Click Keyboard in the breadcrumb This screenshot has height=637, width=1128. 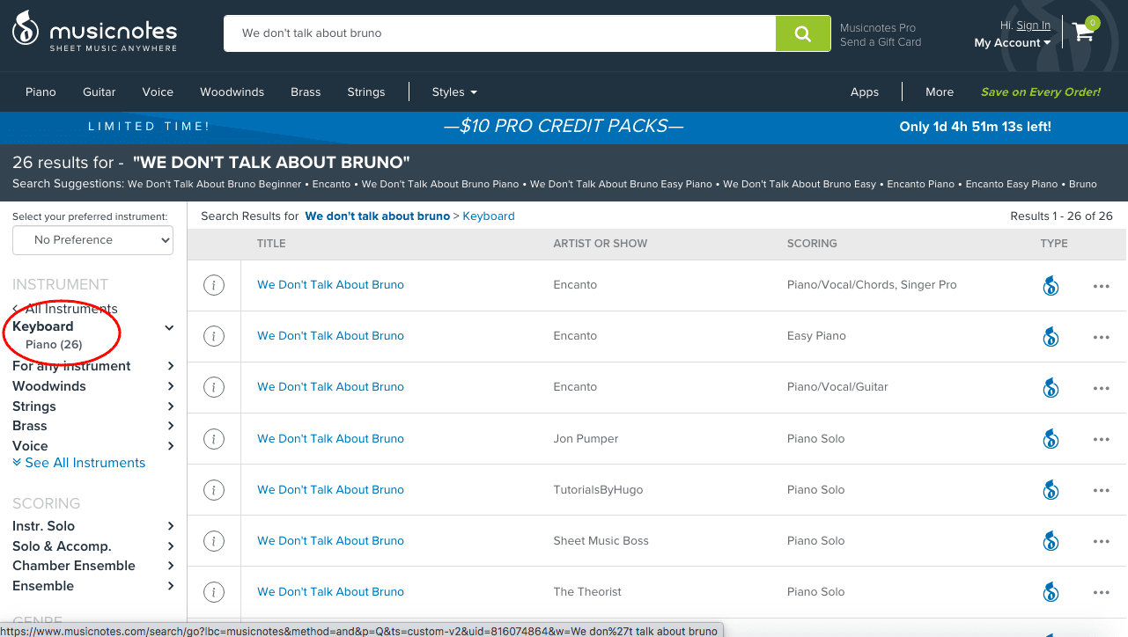click(x=489, y=216)
